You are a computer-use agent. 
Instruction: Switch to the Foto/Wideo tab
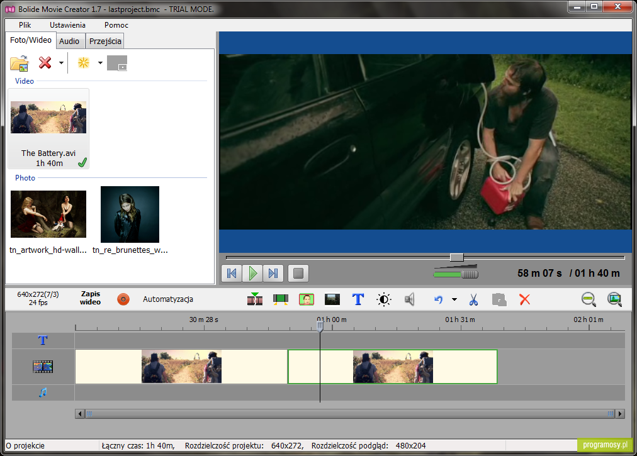click(x=30, y=40)
